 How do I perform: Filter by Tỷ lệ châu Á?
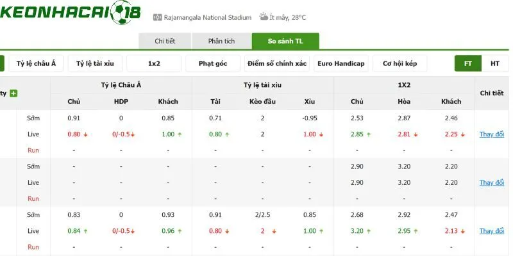[x=36, y=63]
